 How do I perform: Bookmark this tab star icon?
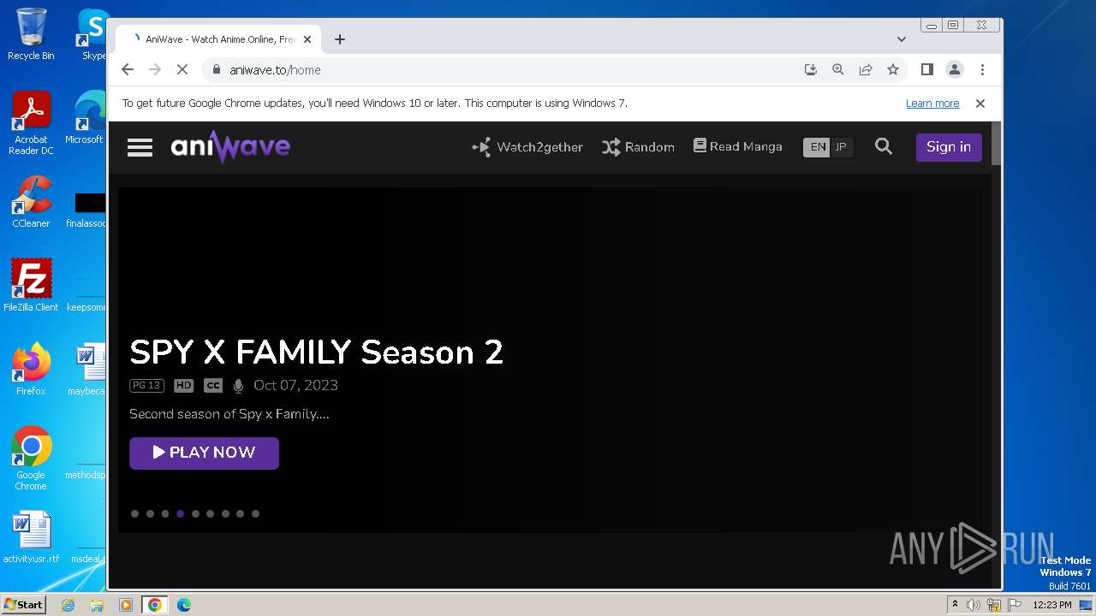click(x=893, y=70)
